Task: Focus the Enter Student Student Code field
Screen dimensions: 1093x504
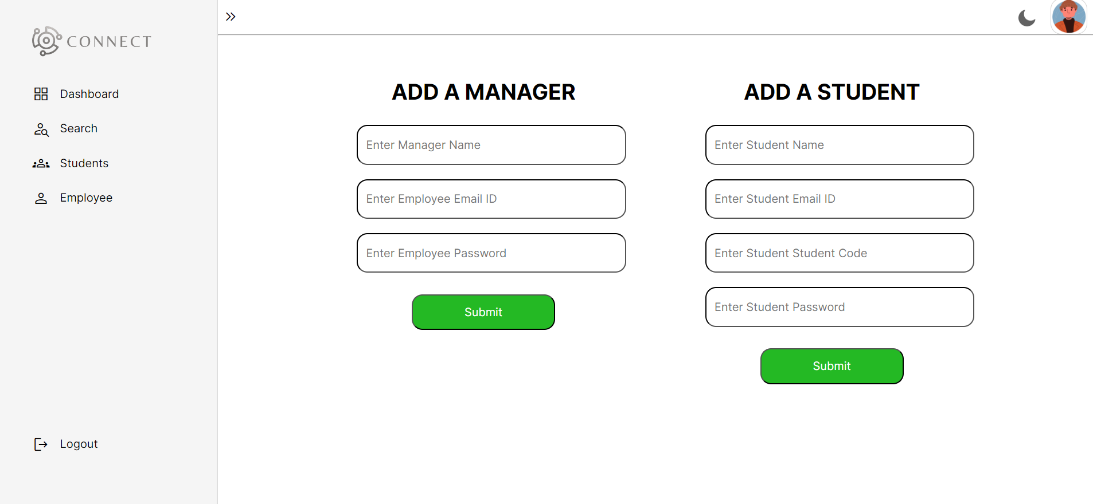Action: coord(840,253)
